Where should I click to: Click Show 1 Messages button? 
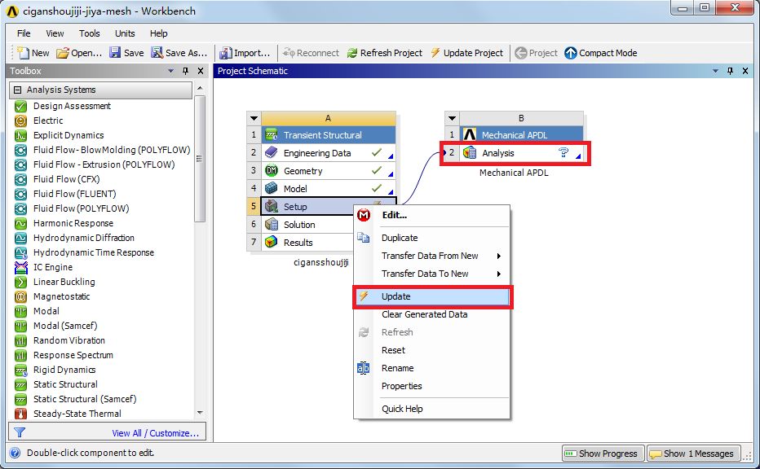(x=693, y=454)
